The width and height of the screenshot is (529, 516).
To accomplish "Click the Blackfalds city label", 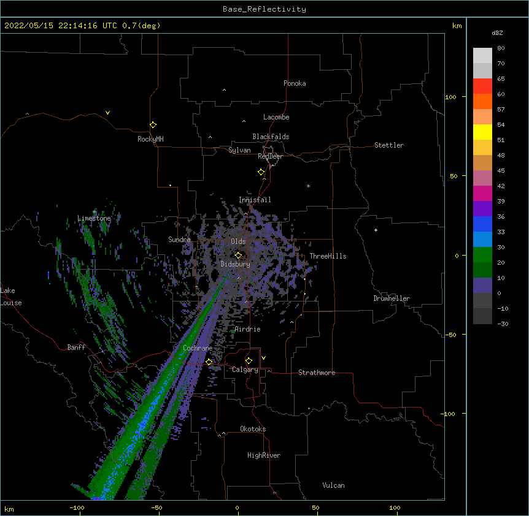I will (x=271, y=137).
